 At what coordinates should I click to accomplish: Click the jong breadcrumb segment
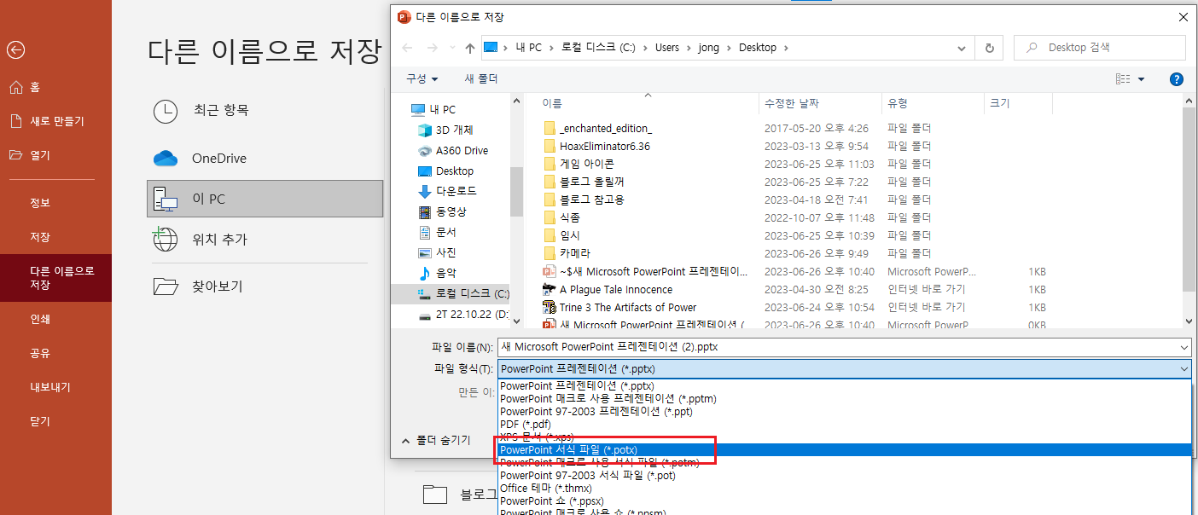click(x=710, y=48)
